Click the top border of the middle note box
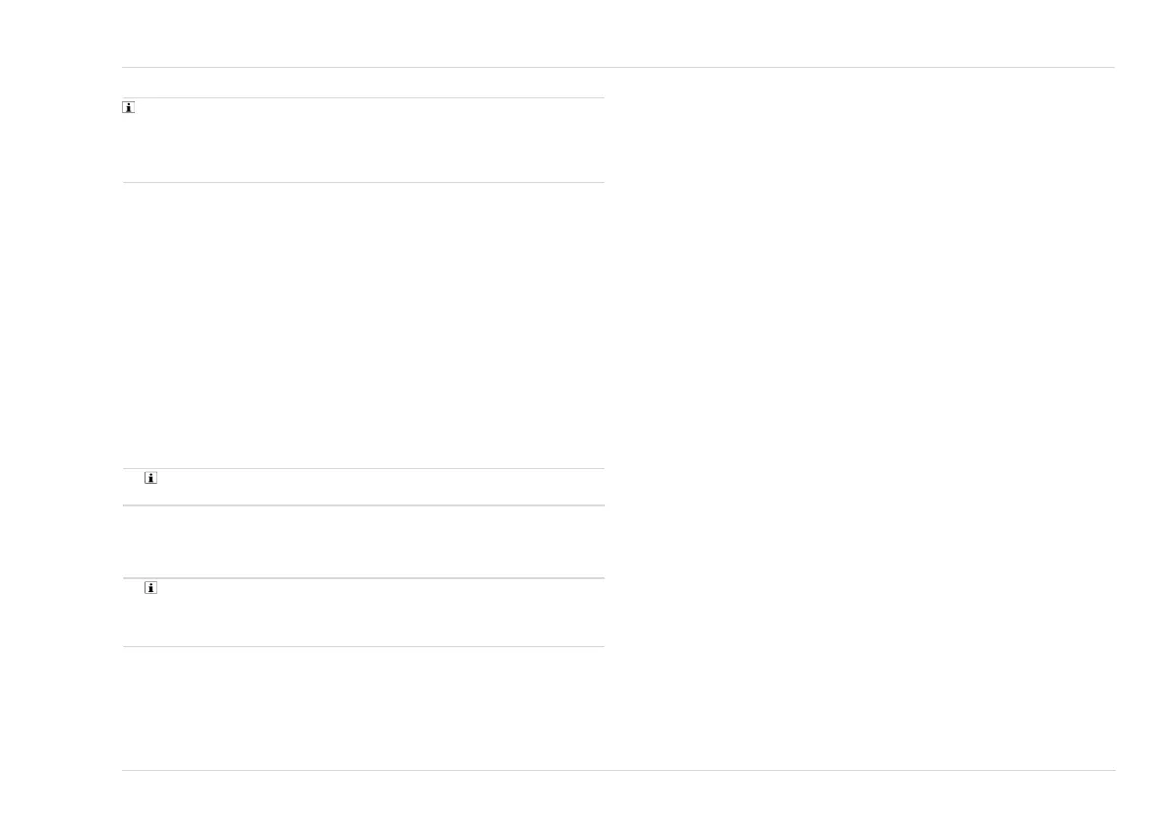Image resolution: width=1170 pixels, height=826 pixels. pyautogui.click(x=364, y=469)
